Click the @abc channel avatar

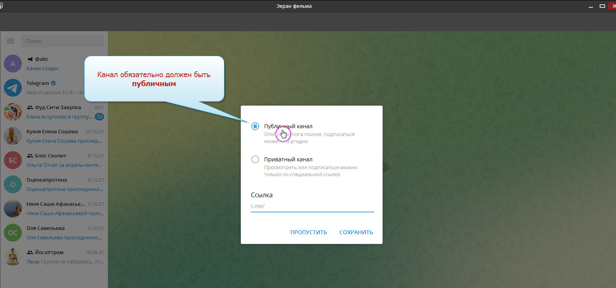(x=13, y=64)
